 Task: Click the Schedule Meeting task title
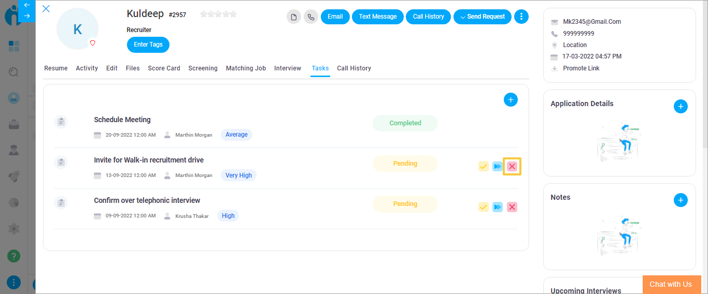pos(122,120)
